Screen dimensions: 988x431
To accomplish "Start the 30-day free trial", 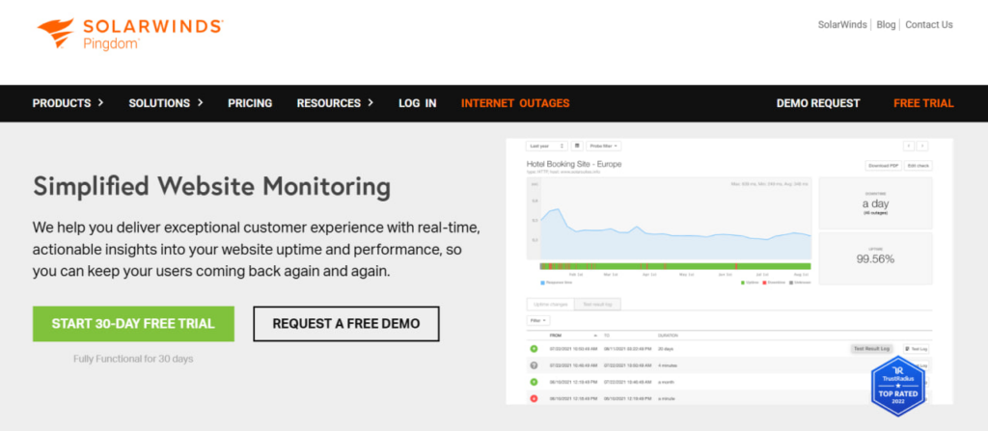I will click(133, 324).
